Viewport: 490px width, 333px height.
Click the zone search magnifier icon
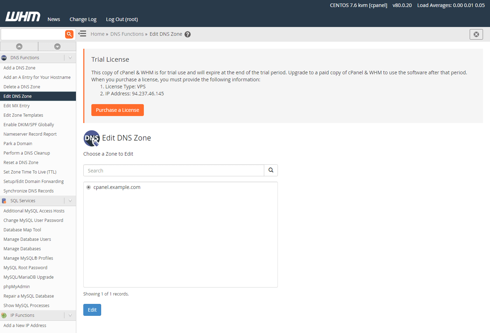pos(271,170)
